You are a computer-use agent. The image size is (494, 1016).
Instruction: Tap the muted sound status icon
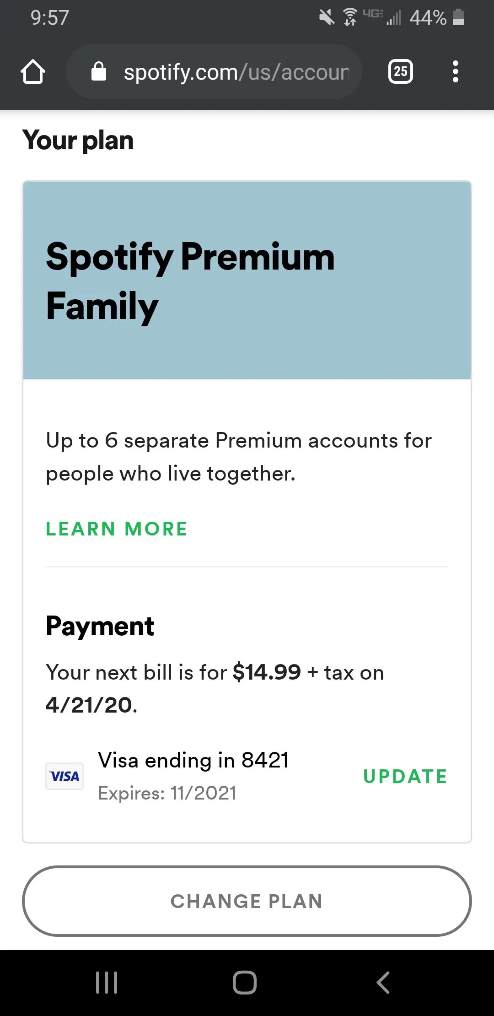[x=327, y=17]
